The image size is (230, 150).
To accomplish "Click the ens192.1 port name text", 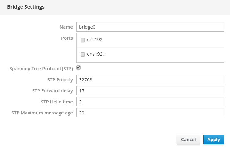I will [x=97, y=54].
